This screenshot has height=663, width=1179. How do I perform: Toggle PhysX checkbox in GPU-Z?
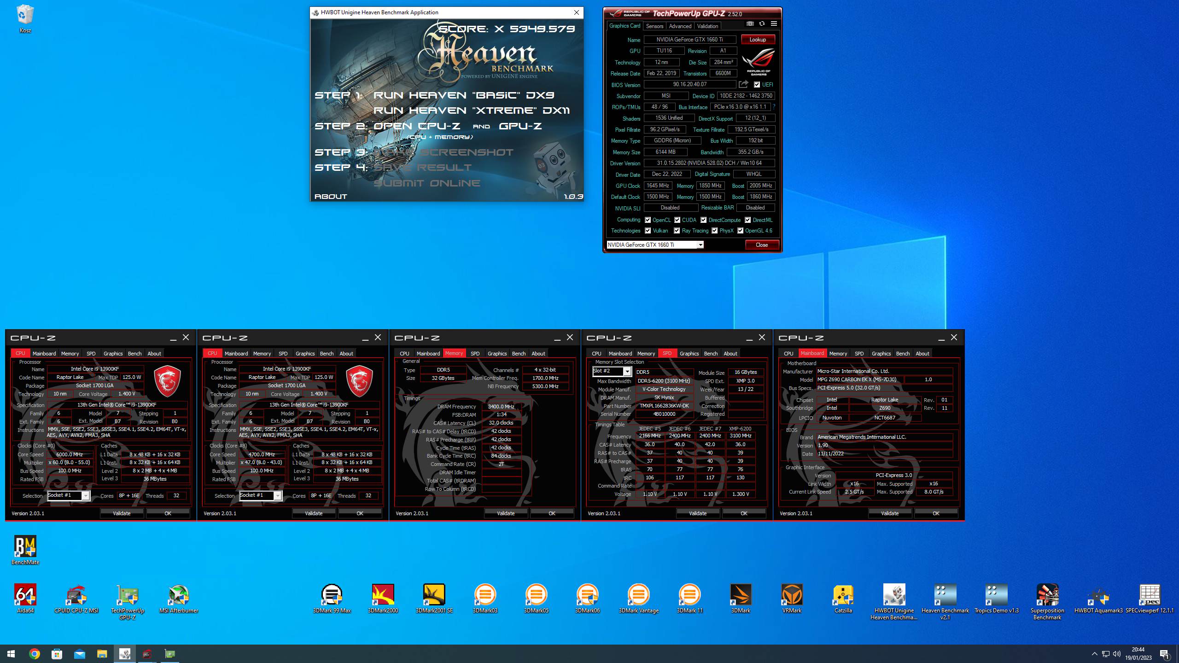tap(714, 231)
